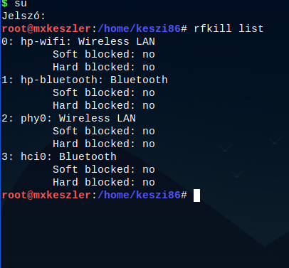The image size is (289, 268).
Task: Click the 'su' command on the first line
Action: point(21,4)
